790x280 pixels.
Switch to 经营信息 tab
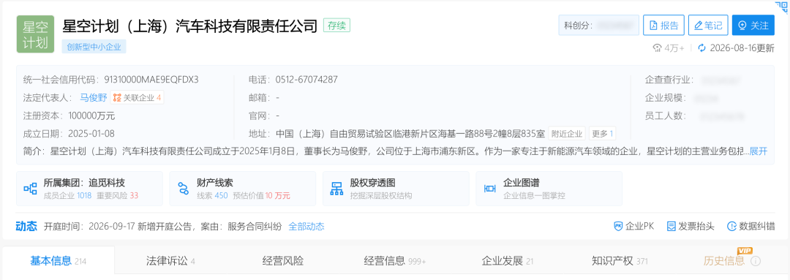click(x=395, y=261)
